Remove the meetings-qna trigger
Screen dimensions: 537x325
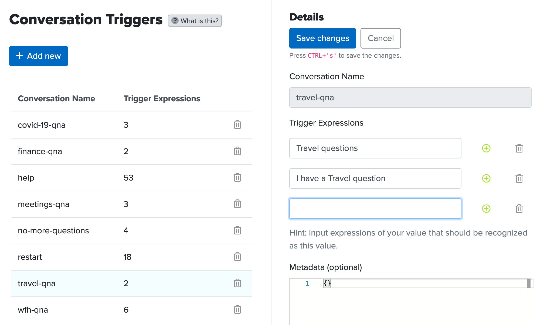pyautogui.click(x=237, y=204)
